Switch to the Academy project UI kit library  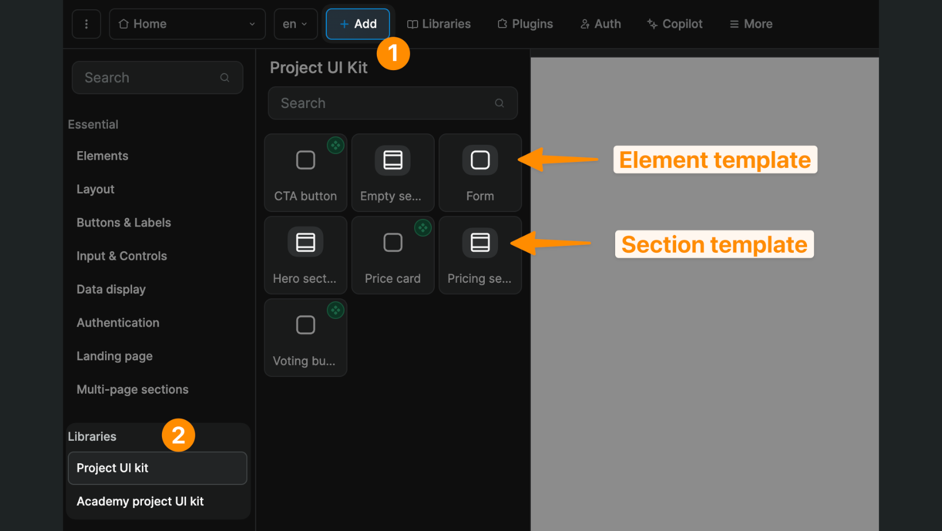(140, 501)
